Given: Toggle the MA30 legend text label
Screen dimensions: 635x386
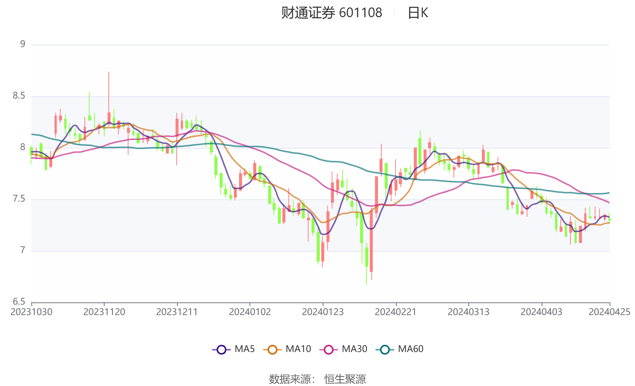Looking at the screenshot, I should click(x=354, y=349).
